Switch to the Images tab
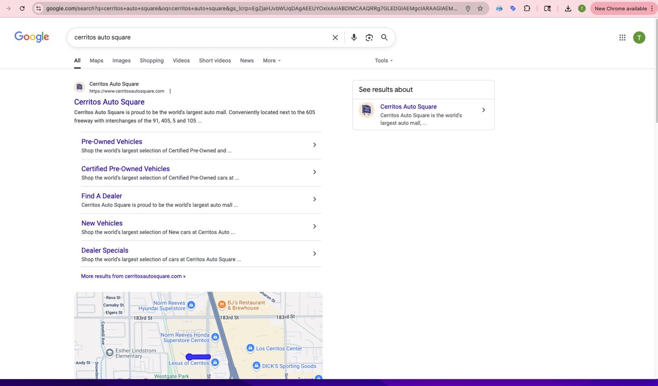This screenshot has height=386, width=658. (x=121, y=60)
